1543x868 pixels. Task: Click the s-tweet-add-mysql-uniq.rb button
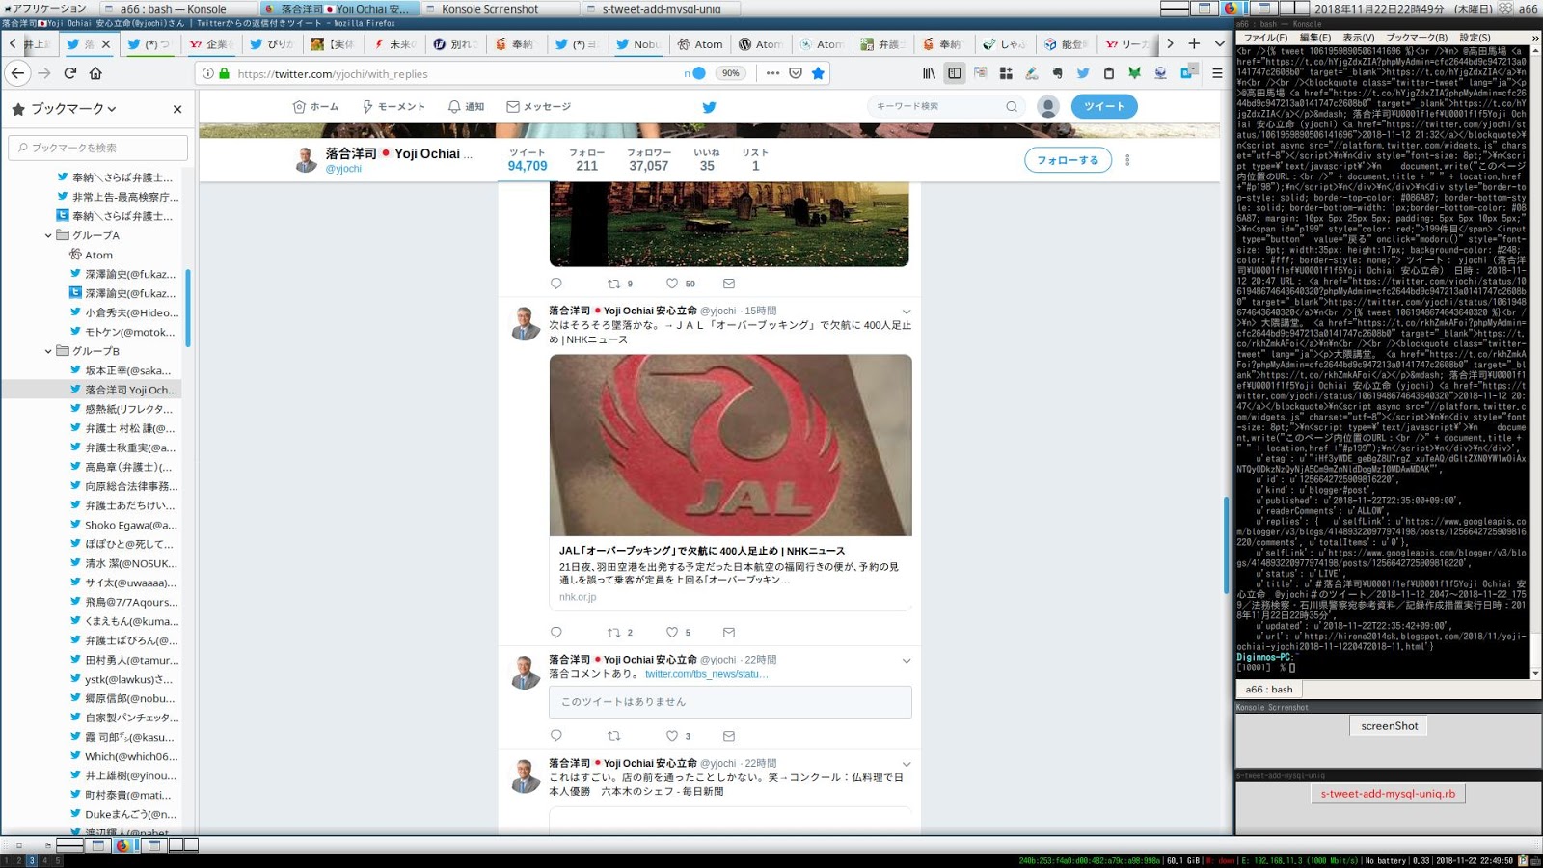pyautogui.click(x=1388, y=794)
